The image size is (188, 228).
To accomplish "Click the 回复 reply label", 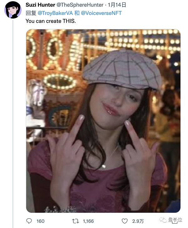I will pos(31,13).
